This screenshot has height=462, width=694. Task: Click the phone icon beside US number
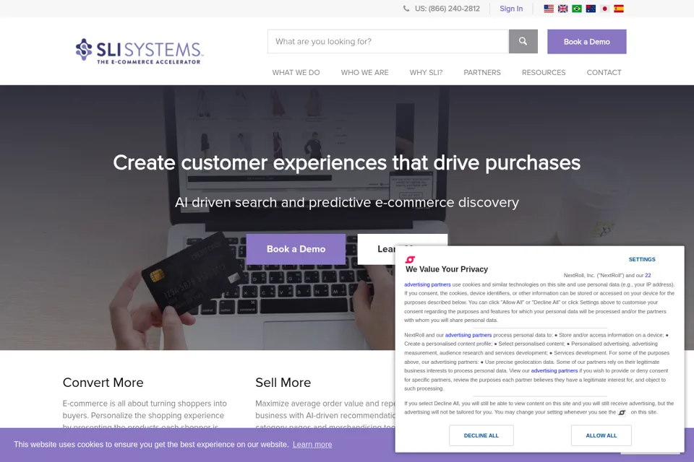[x=406, y=9]
